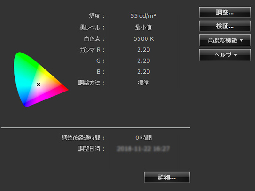Click the 調整... button
Image resolution: width=255 pixels, height=191 pixels.
[x=225, y=12]
